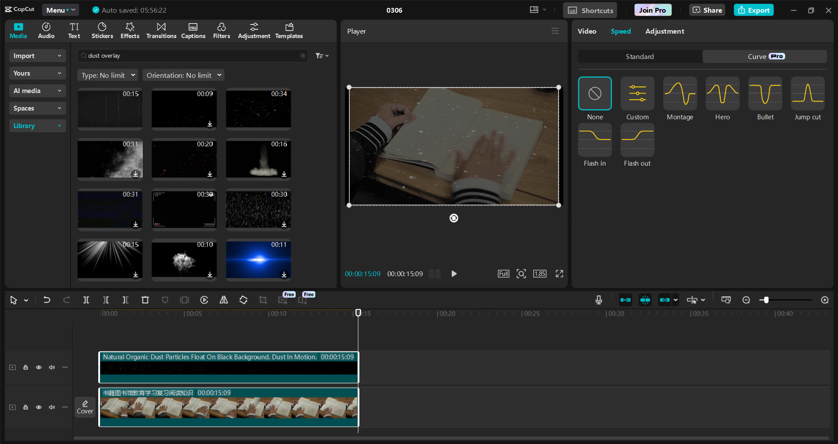Switch to the Standard speed tab
The height and width of the screenshot is (444, 838).
[639, 56]
